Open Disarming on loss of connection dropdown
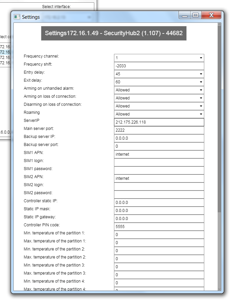The image size is (230, 300). 159,106
